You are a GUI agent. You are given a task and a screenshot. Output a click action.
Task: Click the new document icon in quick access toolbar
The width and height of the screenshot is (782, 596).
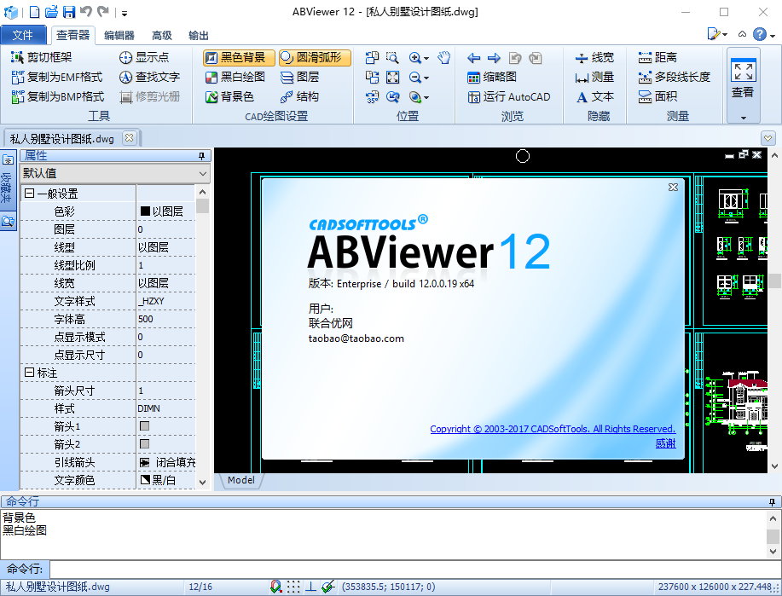[x=34, y=11]
